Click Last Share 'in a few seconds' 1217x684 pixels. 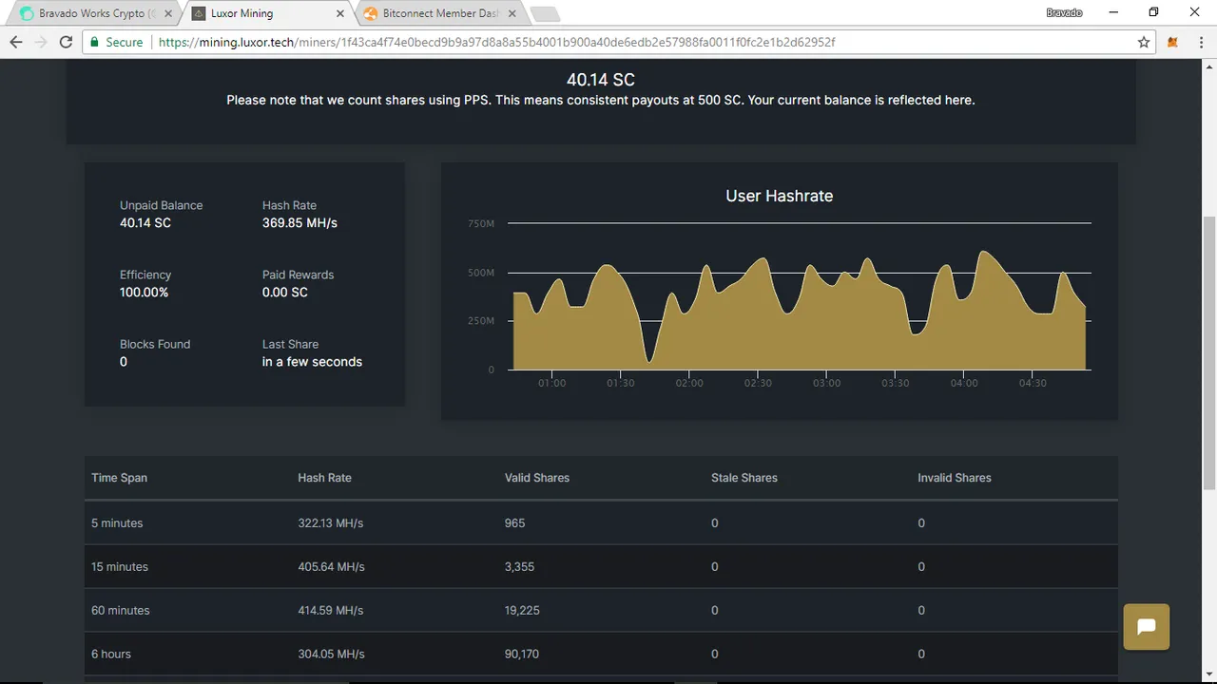click(x=312, y=362)
